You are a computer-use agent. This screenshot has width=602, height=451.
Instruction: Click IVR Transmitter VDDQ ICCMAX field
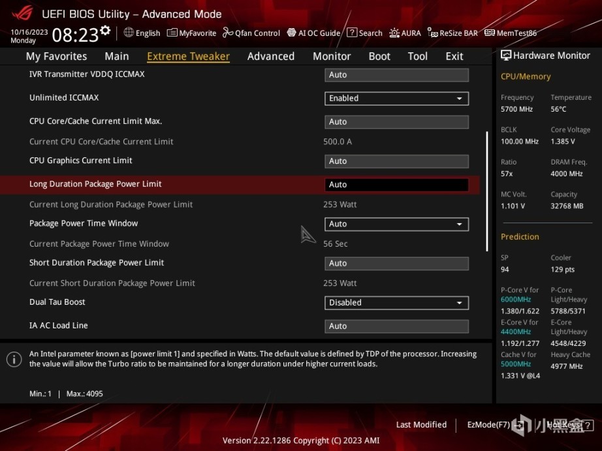pyautogui.click(x=396, y=75)
